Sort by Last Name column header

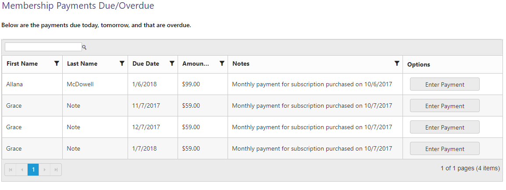point(82,64)
